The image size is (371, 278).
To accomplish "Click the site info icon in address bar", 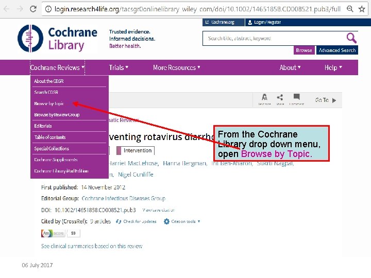I will (48, 9).
